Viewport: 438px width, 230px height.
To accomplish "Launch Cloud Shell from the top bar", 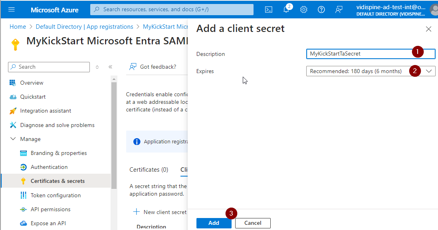I will coord(269,10).
